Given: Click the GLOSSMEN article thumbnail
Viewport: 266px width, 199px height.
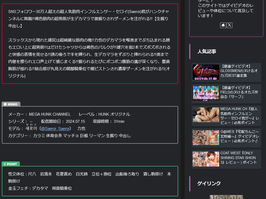Looking at the screenshot, I should coord(206,72).
